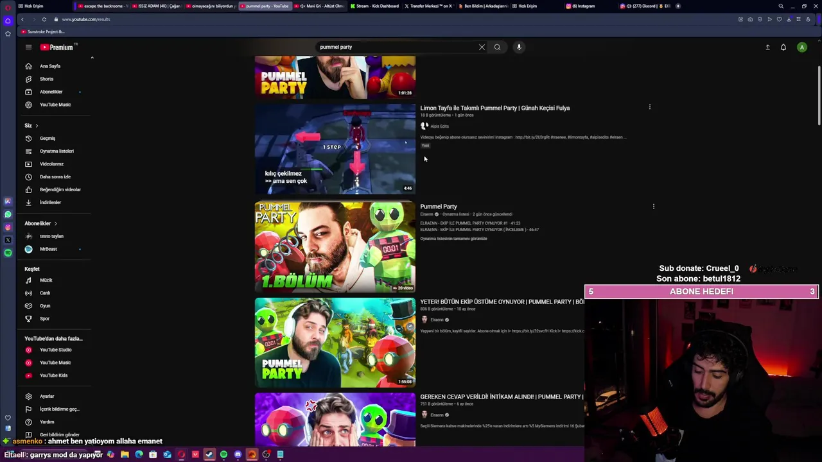Start voice search with microphone icon
The height and width of the screenshot is (462, 822).
pyautogui.click(x=519, y=47)
